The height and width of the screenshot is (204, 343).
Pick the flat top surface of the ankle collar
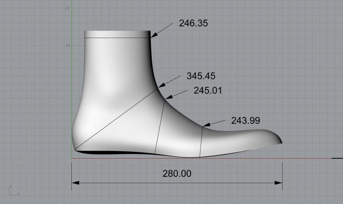[117, 34]
